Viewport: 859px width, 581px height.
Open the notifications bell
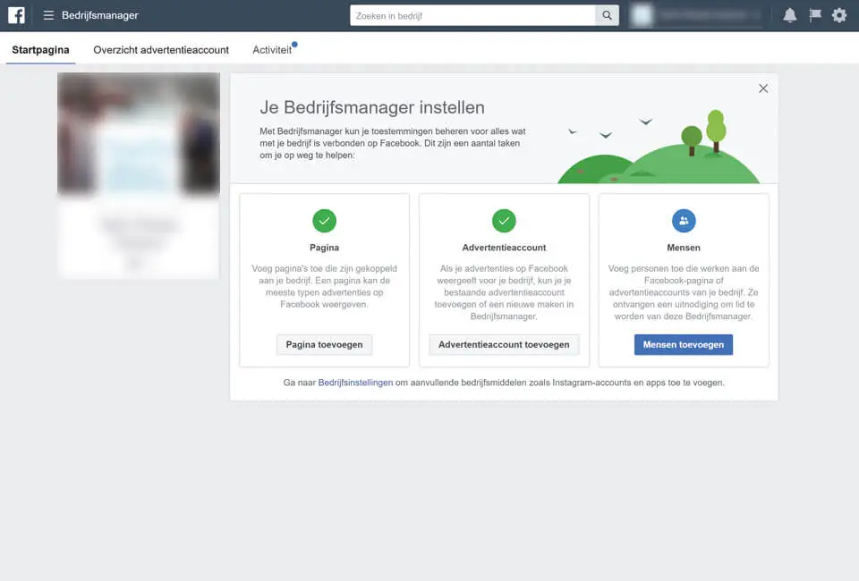(x=789, y=15)
